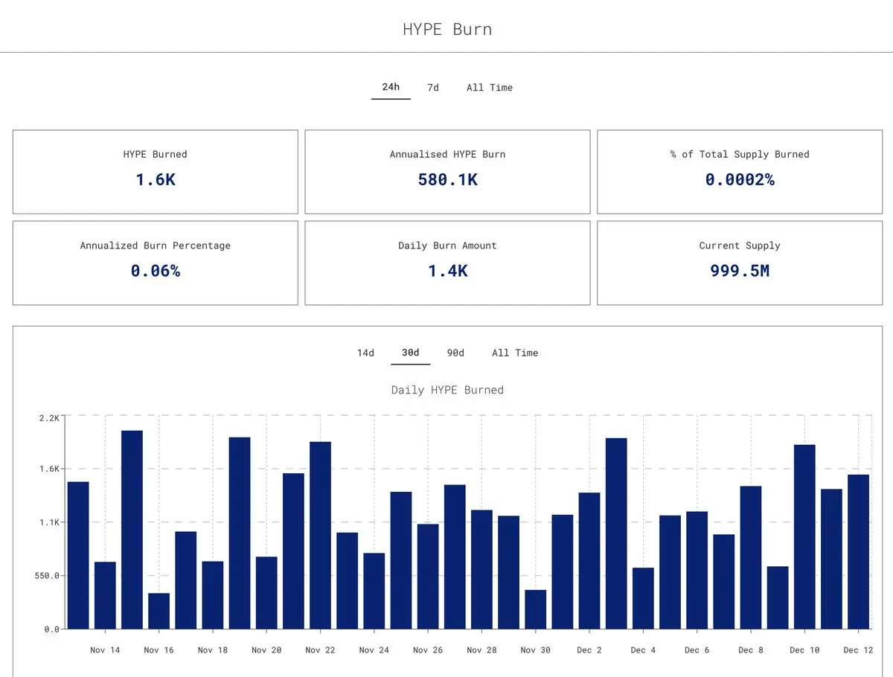Switch to the 7d time range tab

coord(433,87)
